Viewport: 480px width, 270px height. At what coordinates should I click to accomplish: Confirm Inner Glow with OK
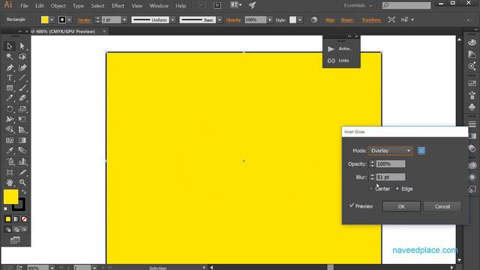coord(401,207)
